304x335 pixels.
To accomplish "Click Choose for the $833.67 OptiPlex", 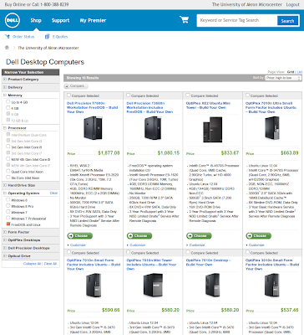I will pyautogui.click(x=199, y=236).
